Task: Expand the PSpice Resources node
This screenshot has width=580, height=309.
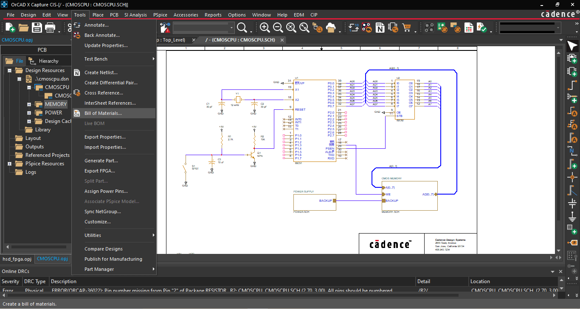Action: pos(9,164)
